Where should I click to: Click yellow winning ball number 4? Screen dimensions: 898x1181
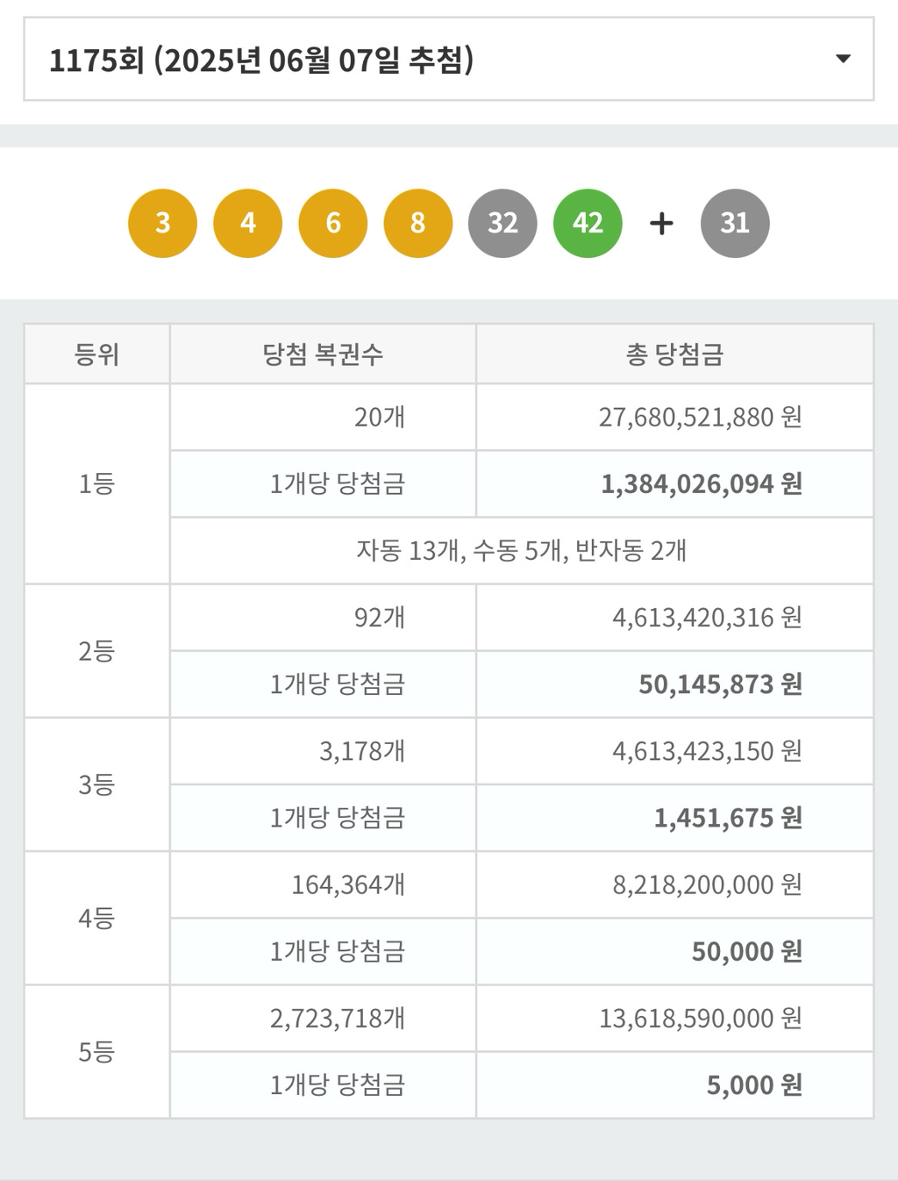pos(247,223)
